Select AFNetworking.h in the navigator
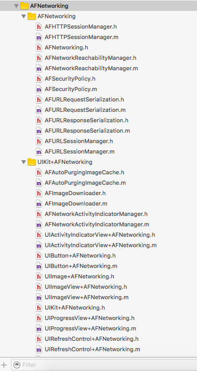This screenshot has width=197, height=371. coord(67,47)
